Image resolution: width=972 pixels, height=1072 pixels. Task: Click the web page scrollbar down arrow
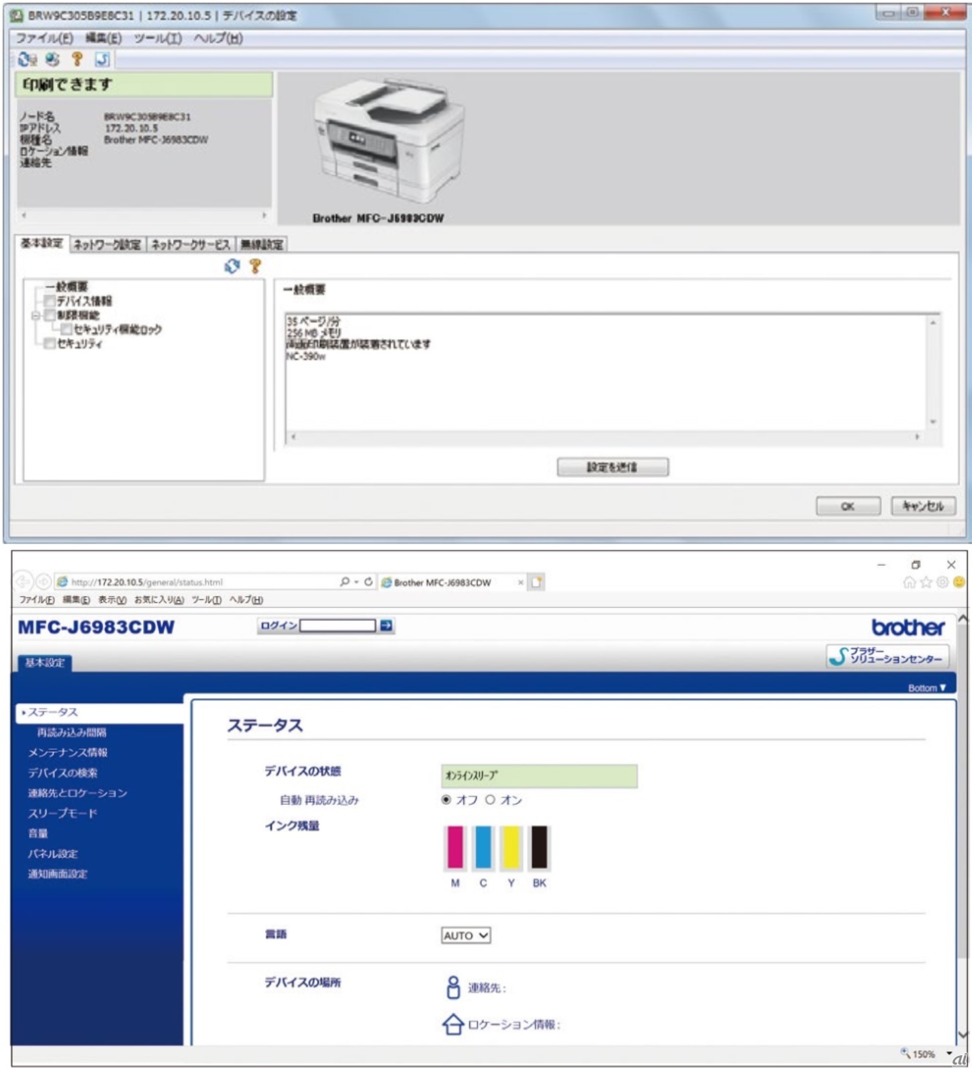(x=963, y=1035)
